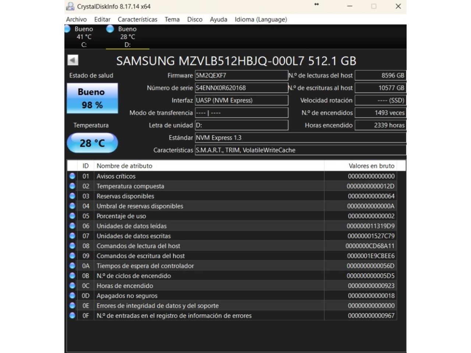Click the Valores en bruto column header
The height and width of the screenshot is (353, 471).
(361, 166)
